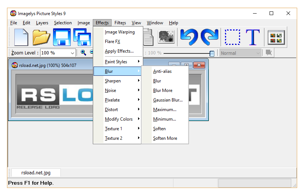This screenshot has height=192, width=299.
Task: Close the rsload.net.jpg document window
Action: coord(199,65)
